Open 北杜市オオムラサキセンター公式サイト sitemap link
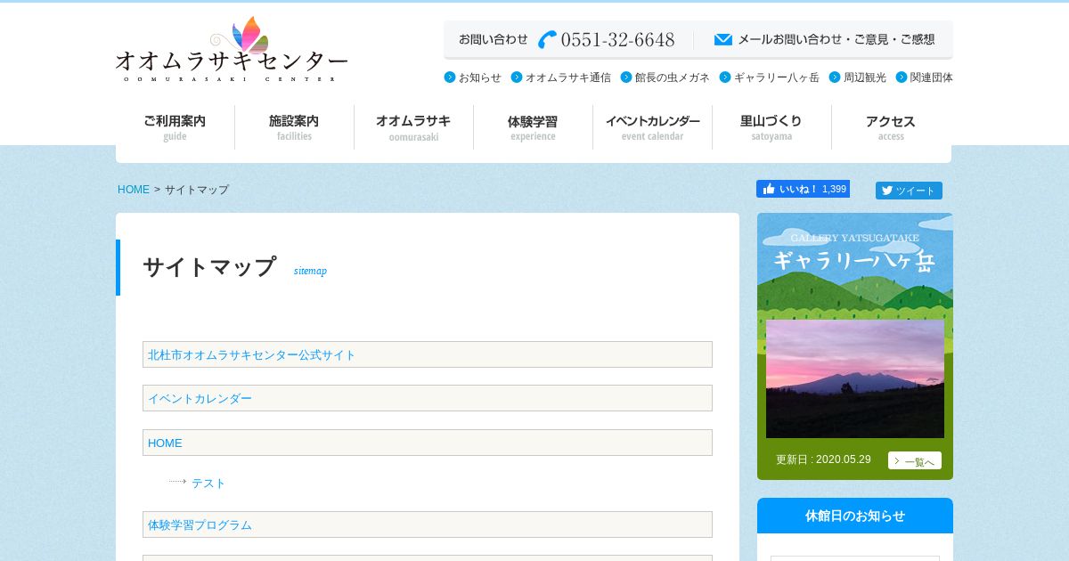 pyautogui.click(x=251, y=354)
